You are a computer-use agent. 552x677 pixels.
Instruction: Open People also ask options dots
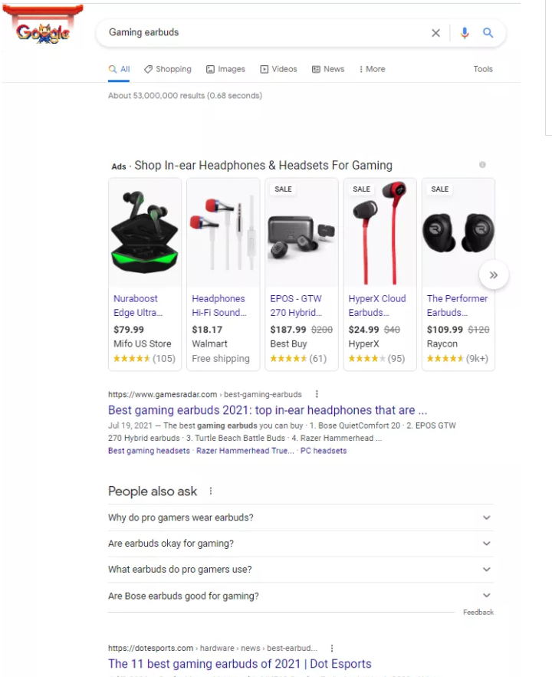point(211,491)
